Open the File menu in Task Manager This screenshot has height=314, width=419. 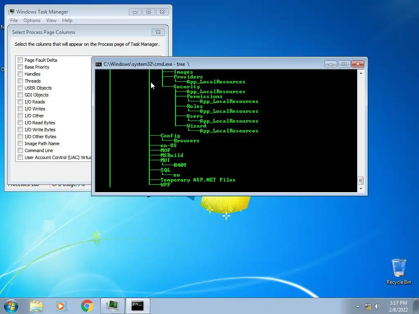tap(14, 20)
